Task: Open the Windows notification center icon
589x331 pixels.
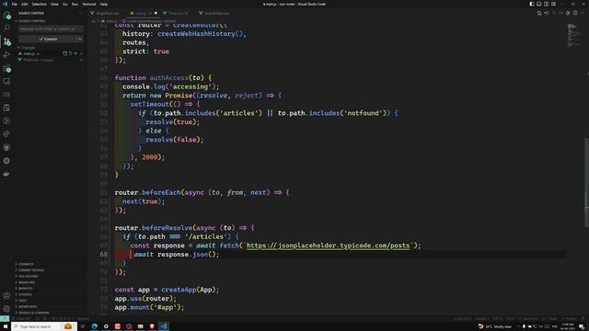Action: tap(582, 326)
